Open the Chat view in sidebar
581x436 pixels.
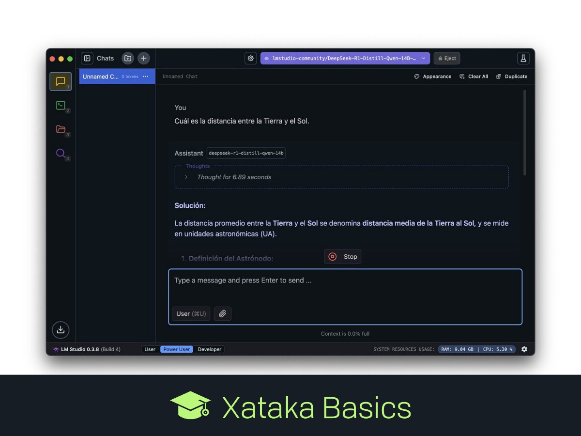61,81
